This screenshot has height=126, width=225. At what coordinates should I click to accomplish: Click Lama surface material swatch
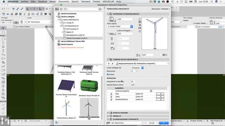point(160,97)
